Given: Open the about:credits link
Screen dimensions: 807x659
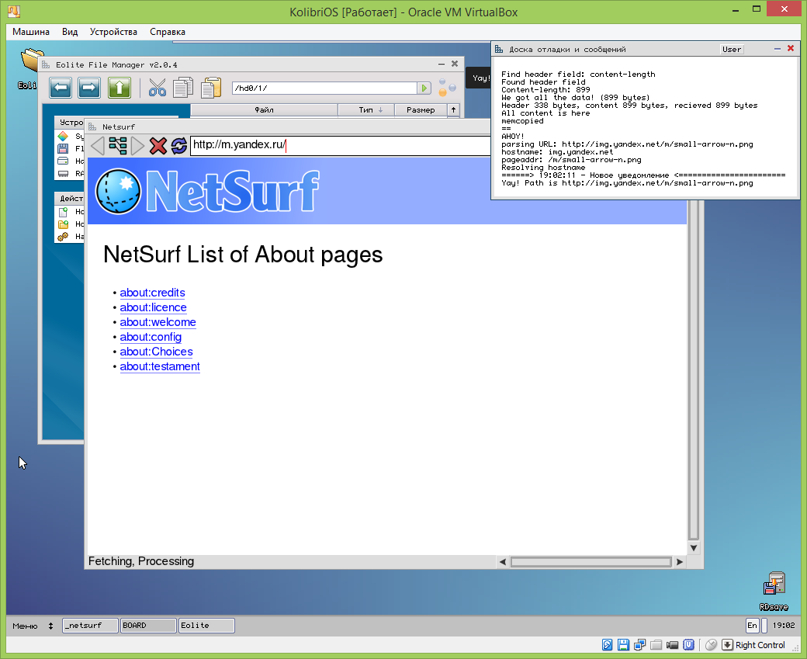Looking at the screenshot, I should [152, 293].
